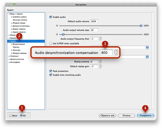Expand the Дополнительно tree node
The image size is (162, 128).
[9, 59]
